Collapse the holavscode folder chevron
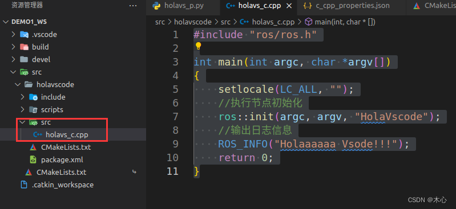 tap(18, 84)
